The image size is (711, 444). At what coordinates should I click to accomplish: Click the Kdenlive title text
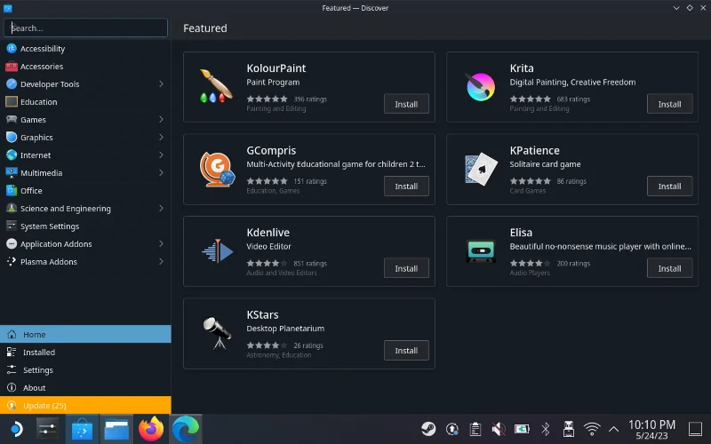[x=268, y=233]
